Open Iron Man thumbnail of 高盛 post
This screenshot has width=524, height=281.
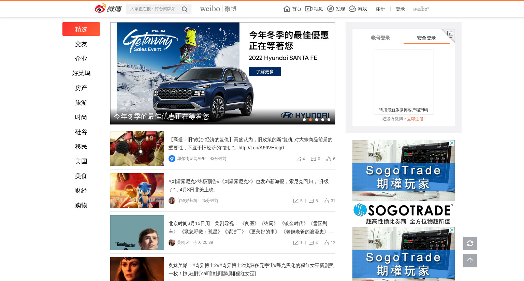tap(137, 149)
